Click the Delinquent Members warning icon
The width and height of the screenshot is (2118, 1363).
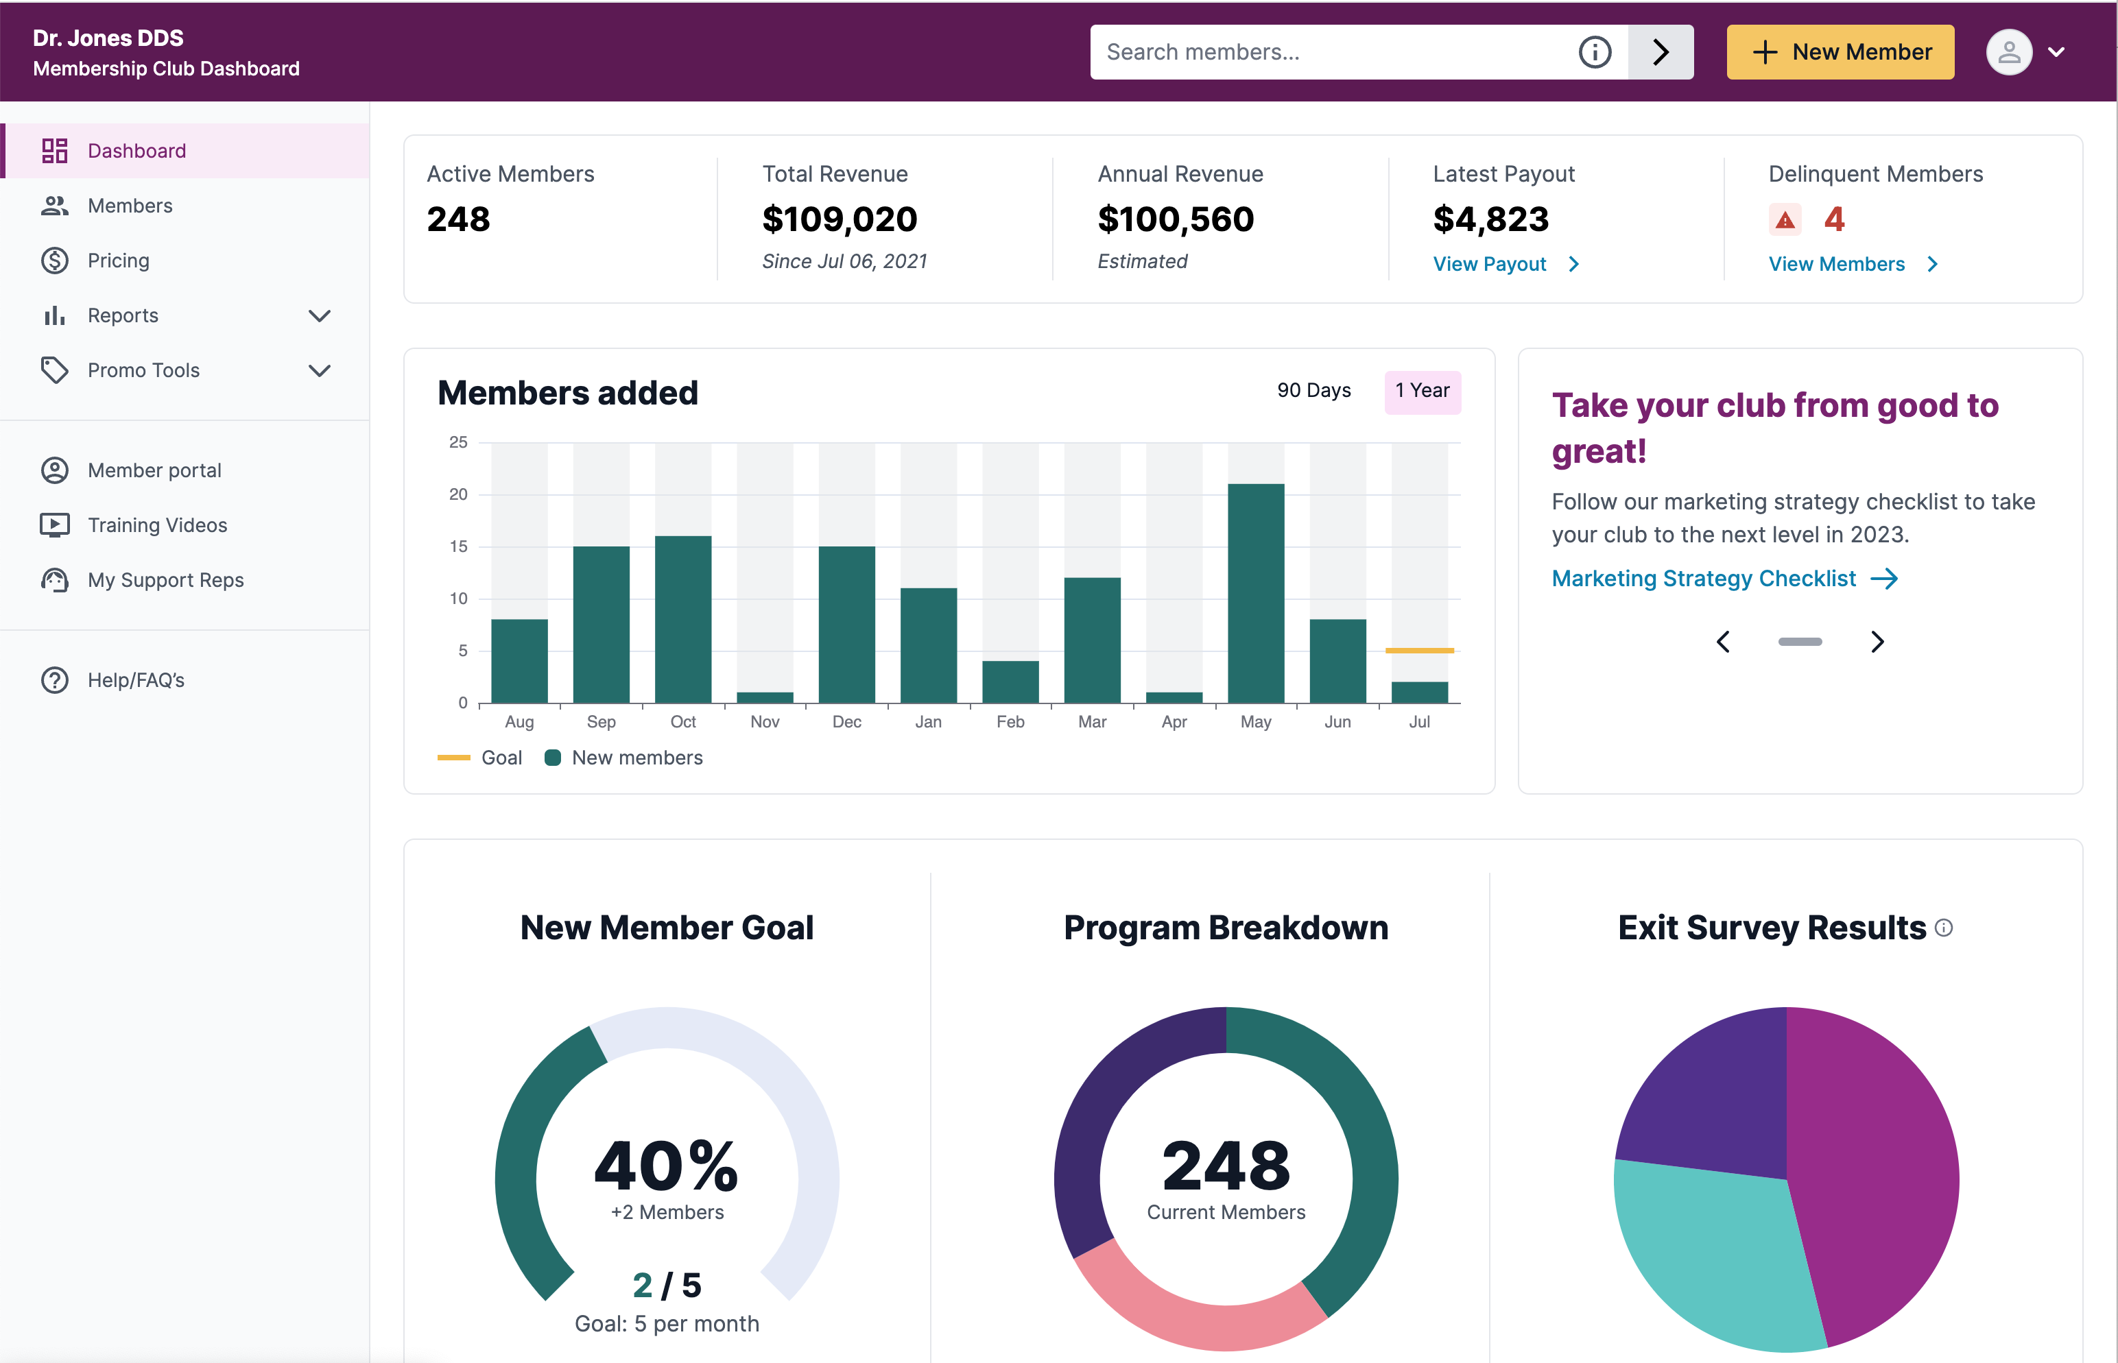(x=1785, y=219)
